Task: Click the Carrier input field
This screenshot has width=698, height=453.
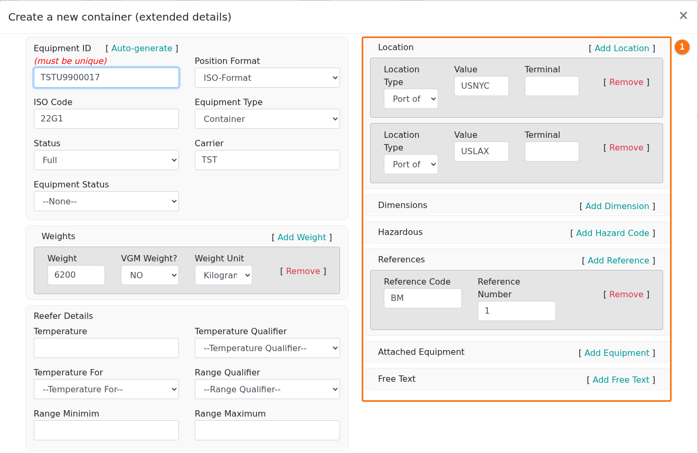Action: [x=267, y=160]
